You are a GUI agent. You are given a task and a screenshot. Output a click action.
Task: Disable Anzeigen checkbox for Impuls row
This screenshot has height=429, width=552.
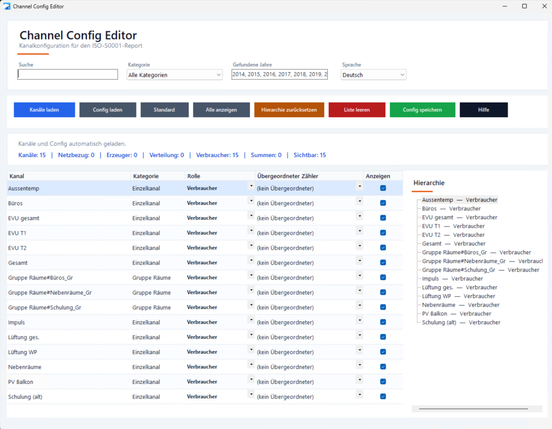(x=383, y=322)
